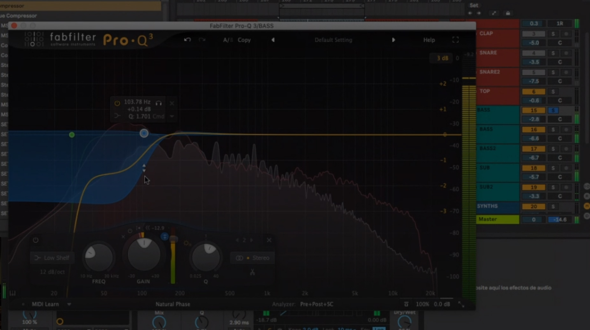Click the output options icon beside 100%
The image size is (590, 330).
coord(406,304)
